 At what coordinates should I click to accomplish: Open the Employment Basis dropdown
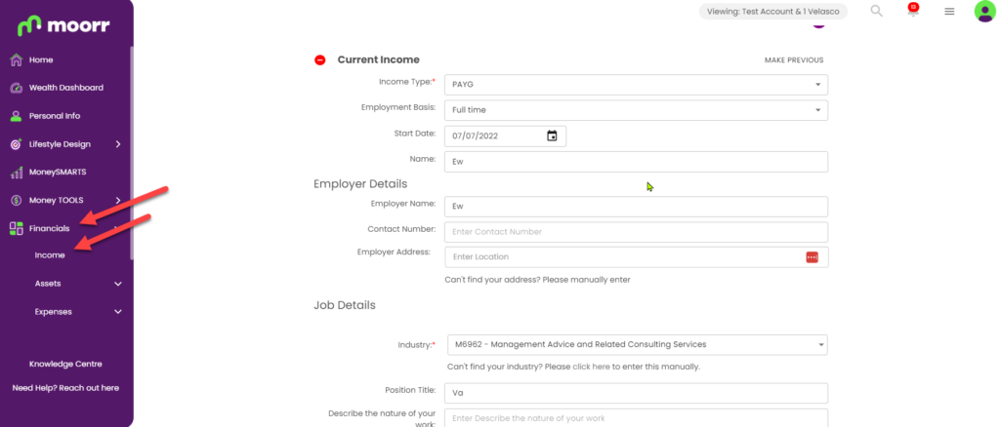pyautogui.click(x=636, y=110)
